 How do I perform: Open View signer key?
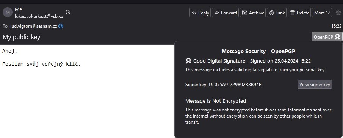(315, 84)
